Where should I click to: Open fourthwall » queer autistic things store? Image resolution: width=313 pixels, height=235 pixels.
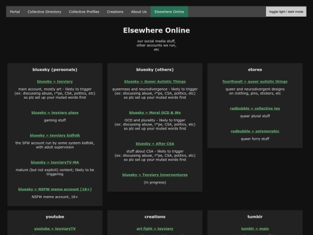(255, 82)
